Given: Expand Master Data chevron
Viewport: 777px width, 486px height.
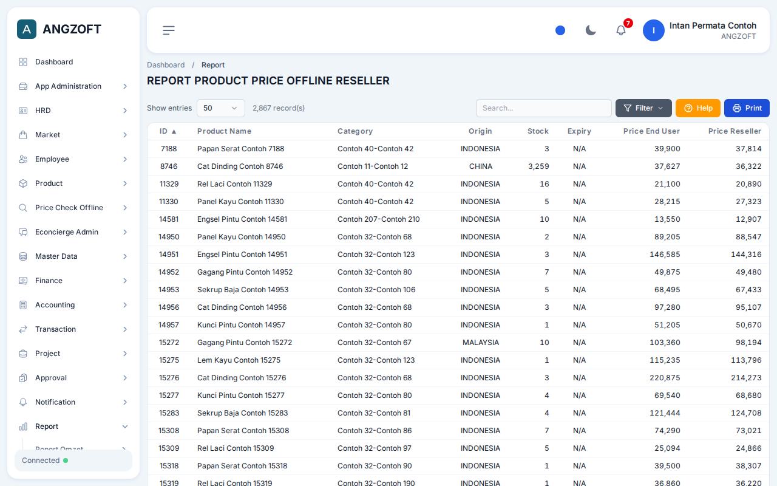Looking at the screenshot, I should [125, 256].
